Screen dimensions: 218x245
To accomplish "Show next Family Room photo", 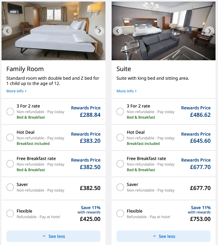I will coord(99,31).
